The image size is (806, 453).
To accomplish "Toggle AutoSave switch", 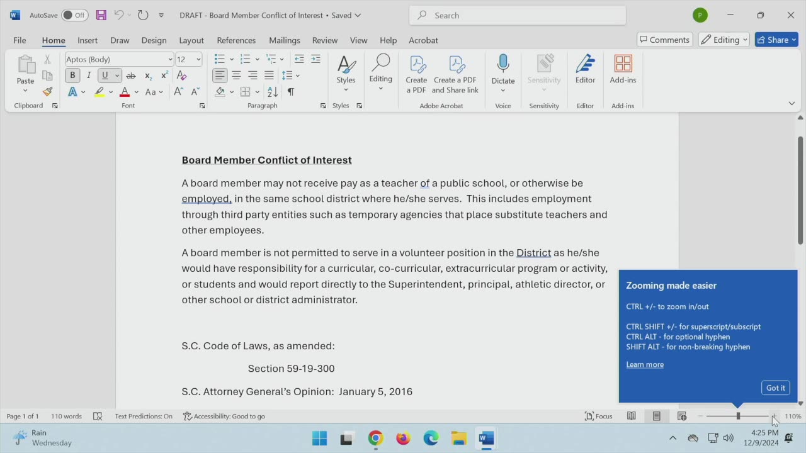I will coord(75,15).
